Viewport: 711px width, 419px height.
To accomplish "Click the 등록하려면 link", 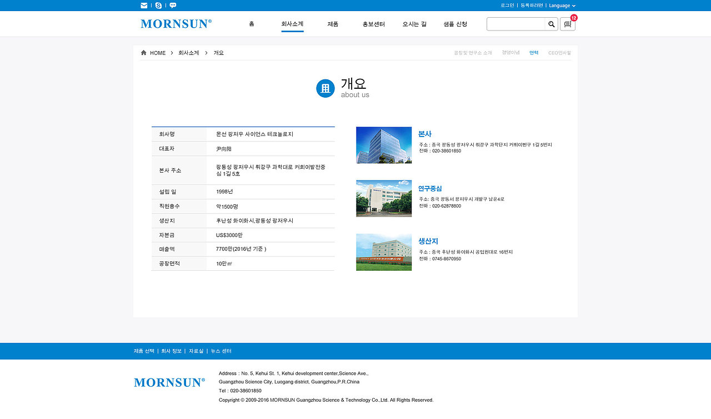I will pos(532,6).
